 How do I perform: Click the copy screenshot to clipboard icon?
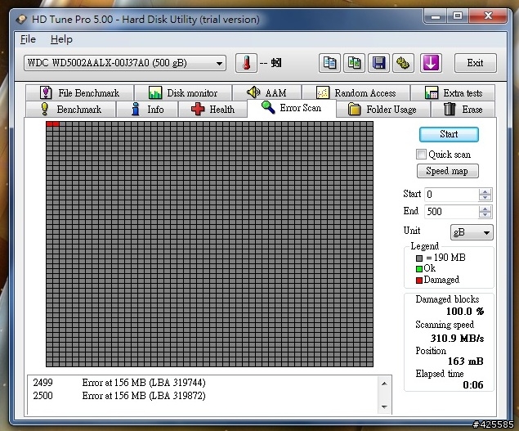point(354,63)
